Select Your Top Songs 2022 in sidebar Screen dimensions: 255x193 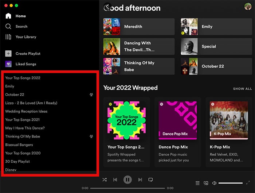tap(23, 78)
